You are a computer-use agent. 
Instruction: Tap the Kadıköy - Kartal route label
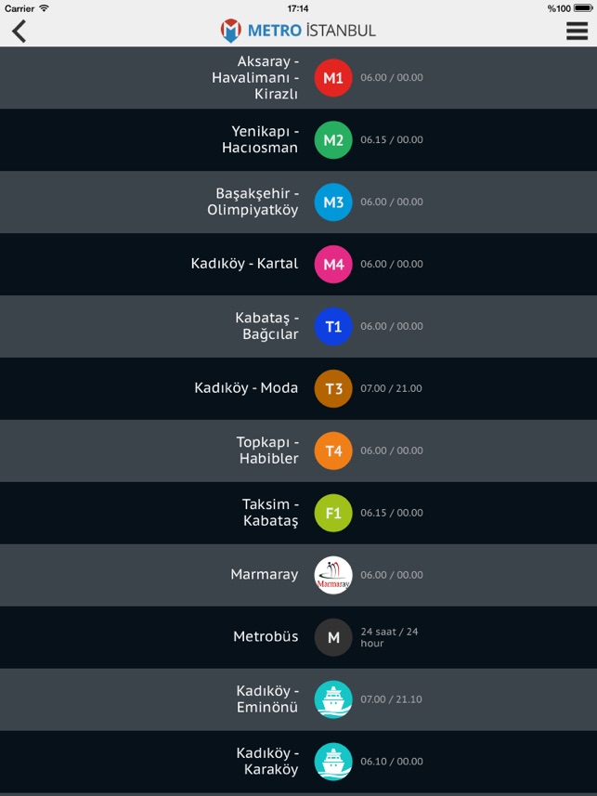[x=245, y=264]
